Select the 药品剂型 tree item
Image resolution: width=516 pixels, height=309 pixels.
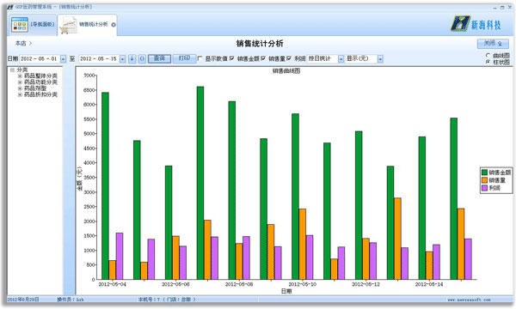(35, 88)
